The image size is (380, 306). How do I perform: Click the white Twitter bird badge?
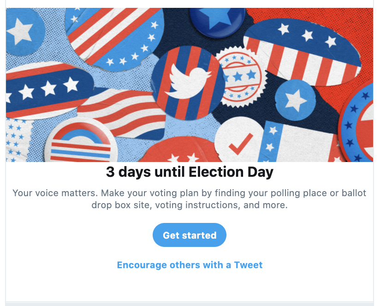click(188, 83)
